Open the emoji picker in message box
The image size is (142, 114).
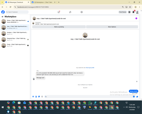134,97
